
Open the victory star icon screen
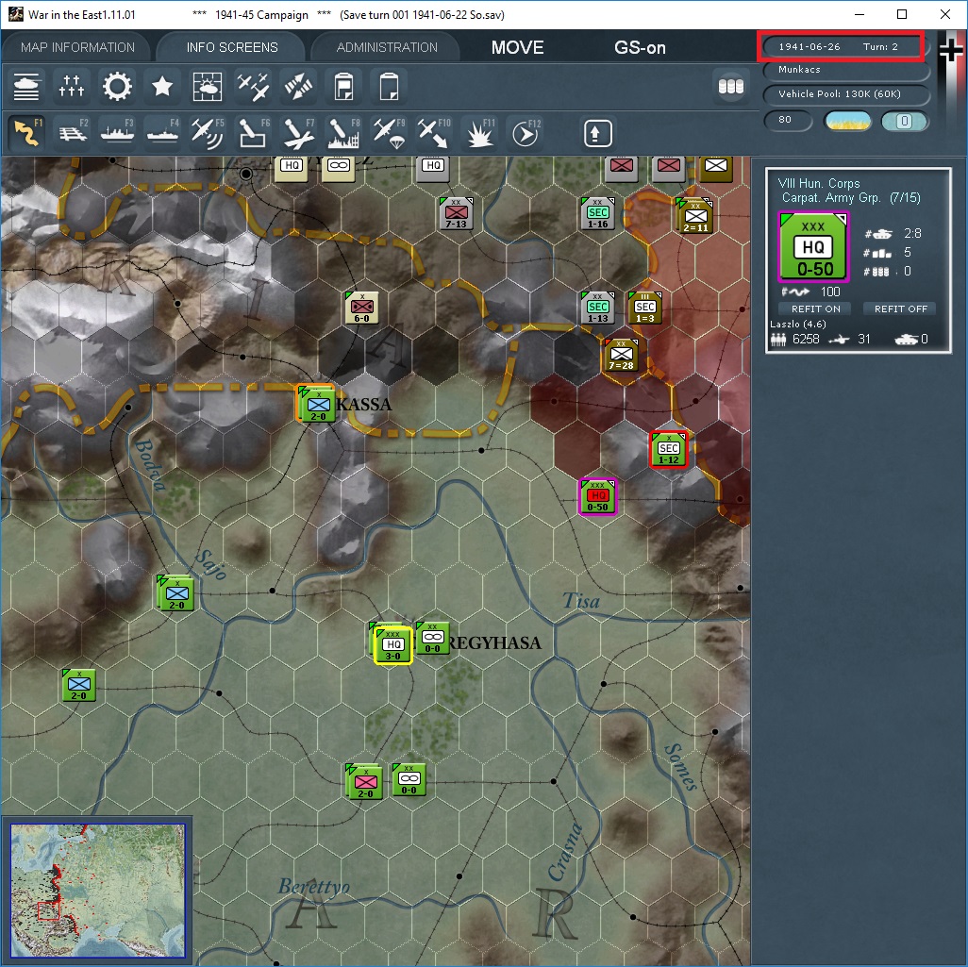point(162,87)
